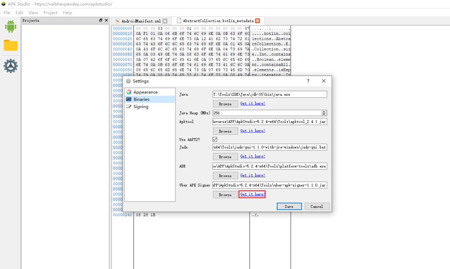Decrease Java Heap value with down arrow
The image size is (450, 269).
324,114
